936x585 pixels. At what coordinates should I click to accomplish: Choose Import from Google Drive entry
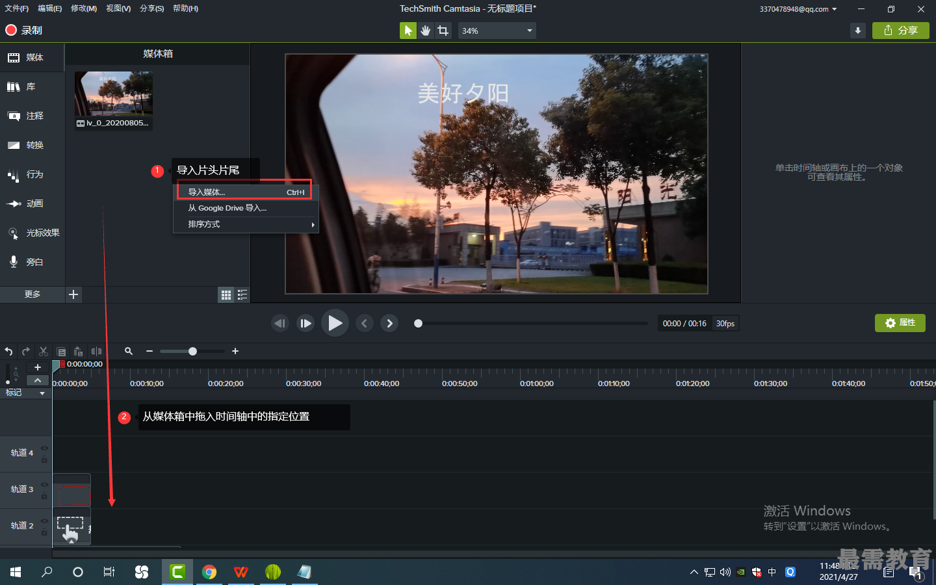[x=246, y=208]
